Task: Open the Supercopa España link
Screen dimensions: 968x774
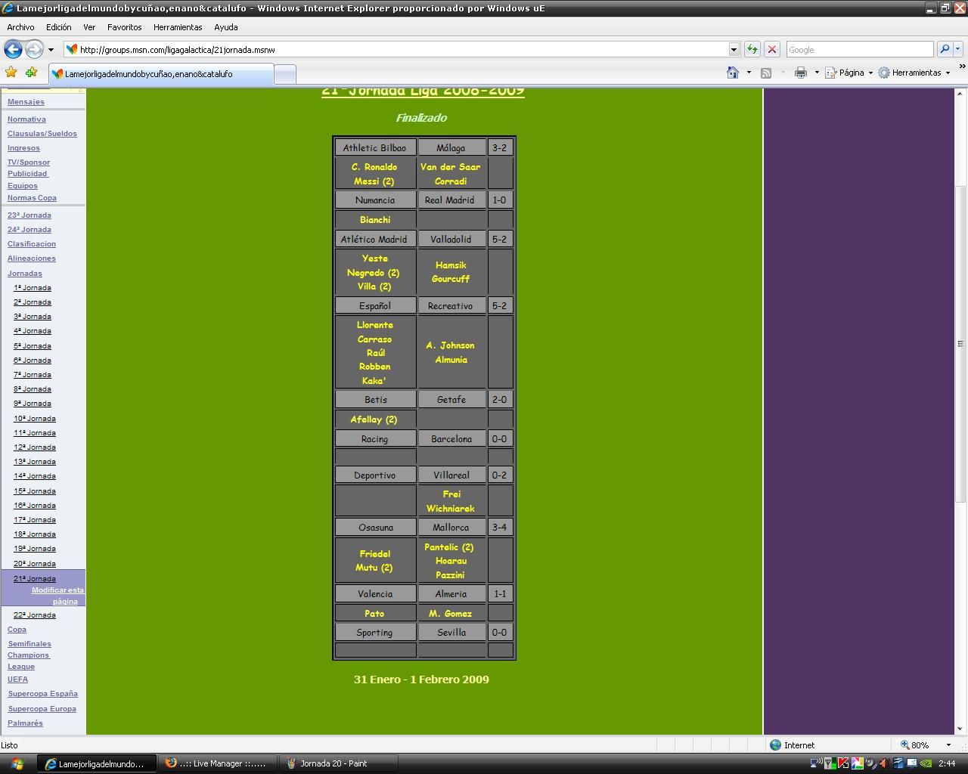Action: (x=43, y=694)
